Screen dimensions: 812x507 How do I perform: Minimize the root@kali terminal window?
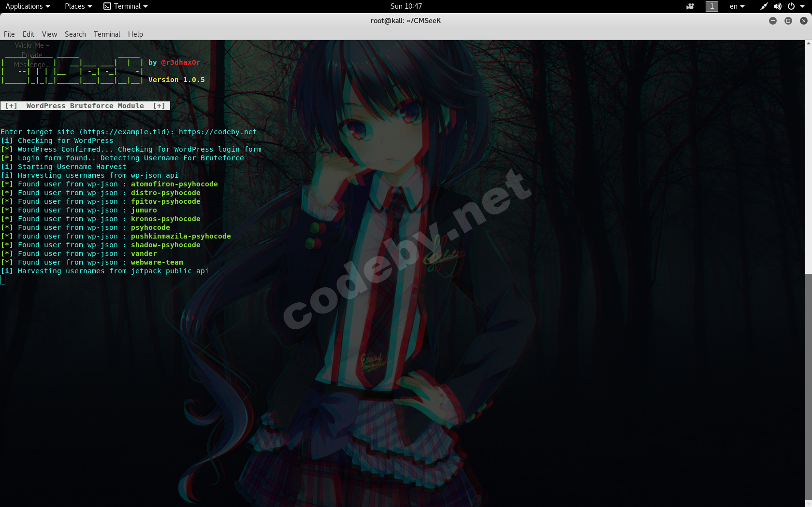tap(773, 21)
